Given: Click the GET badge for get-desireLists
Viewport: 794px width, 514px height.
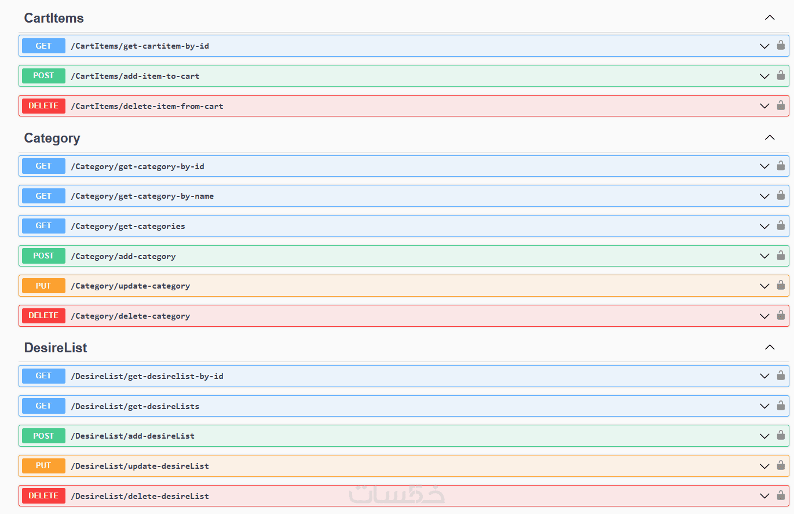Looking at the screenshot, I should 43,406.
